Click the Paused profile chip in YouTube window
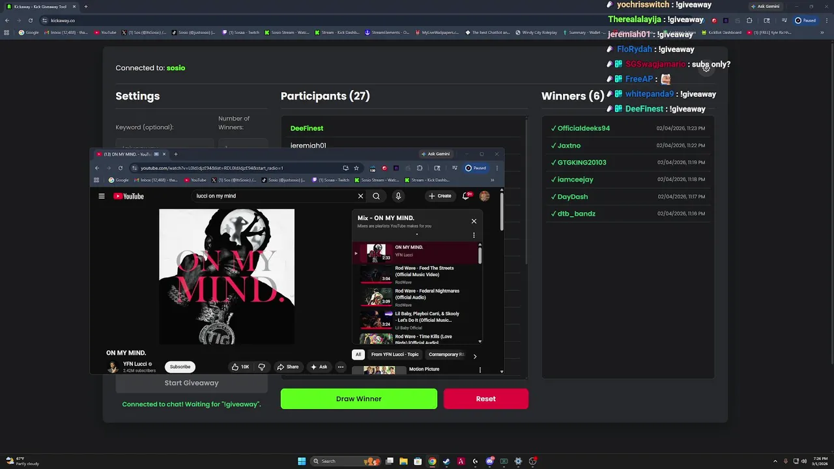This screenshot has width=834, height=469. point(476,168)
